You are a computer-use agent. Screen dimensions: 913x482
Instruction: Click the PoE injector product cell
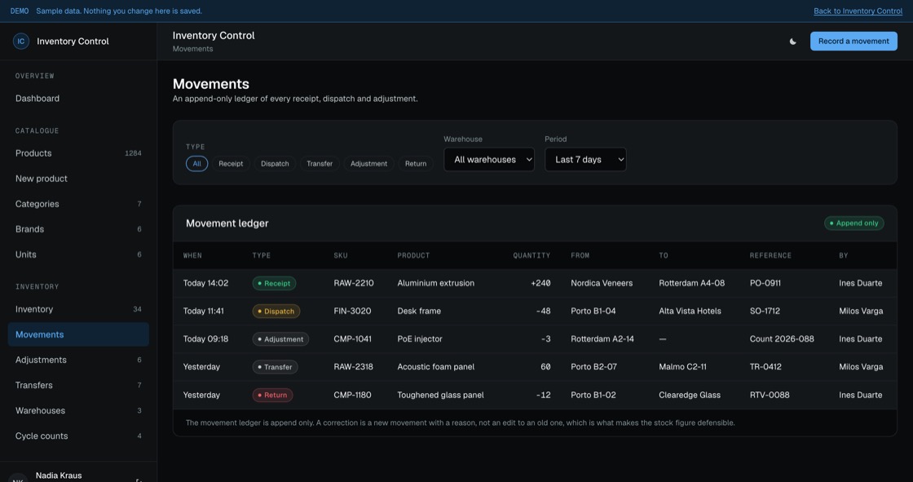(420, 339)
